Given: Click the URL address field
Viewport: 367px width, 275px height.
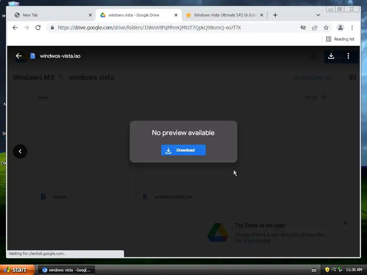Looking at the screenshot, I should [149, 28].
